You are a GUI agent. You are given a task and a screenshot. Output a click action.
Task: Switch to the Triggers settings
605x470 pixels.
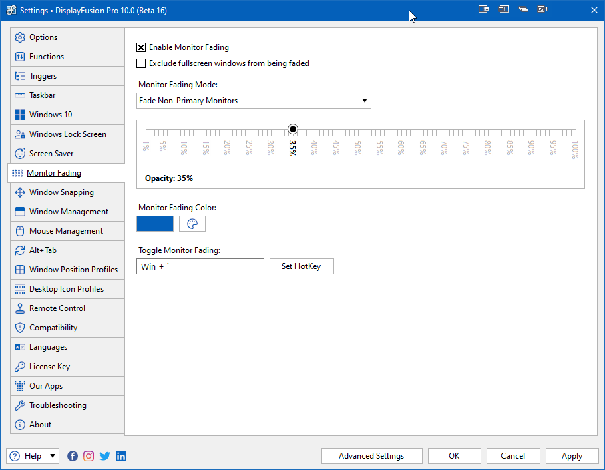67,76
